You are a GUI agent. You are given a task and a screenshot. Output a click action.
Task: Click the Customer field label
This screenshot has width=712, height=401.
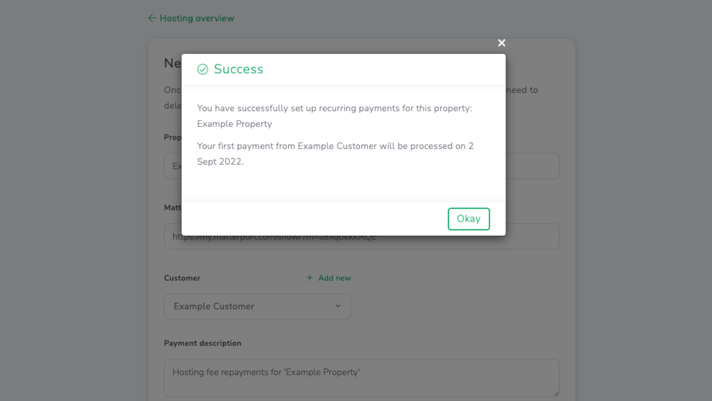pos(182,278)
